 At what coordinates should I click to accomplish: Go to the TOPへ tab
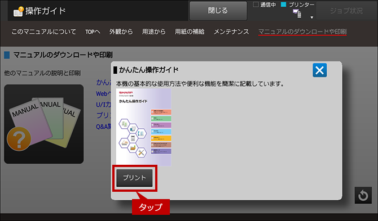(93, 31)
